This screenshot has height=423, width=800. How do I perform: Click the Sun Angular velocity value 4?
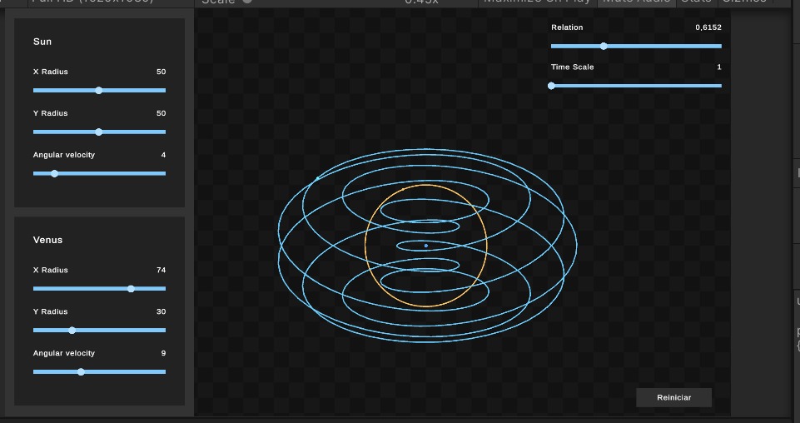(163, 155)
